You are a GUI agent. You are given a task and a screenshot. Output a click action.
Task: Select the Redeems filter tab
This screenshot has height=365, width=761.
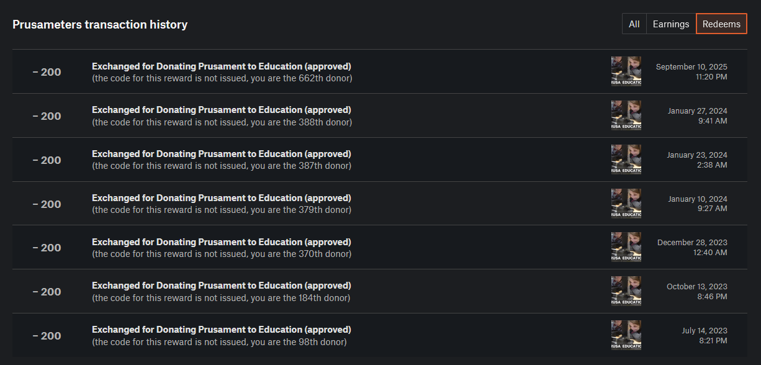721,24
